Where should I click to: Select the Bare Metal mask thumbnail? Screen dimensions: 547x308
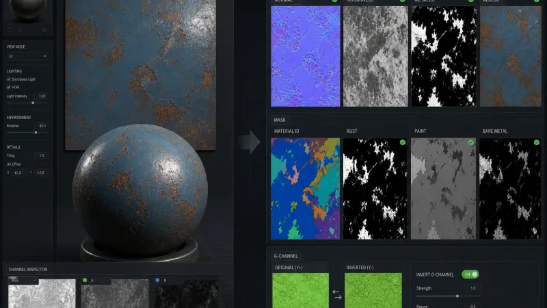click(x=510, y=189)
